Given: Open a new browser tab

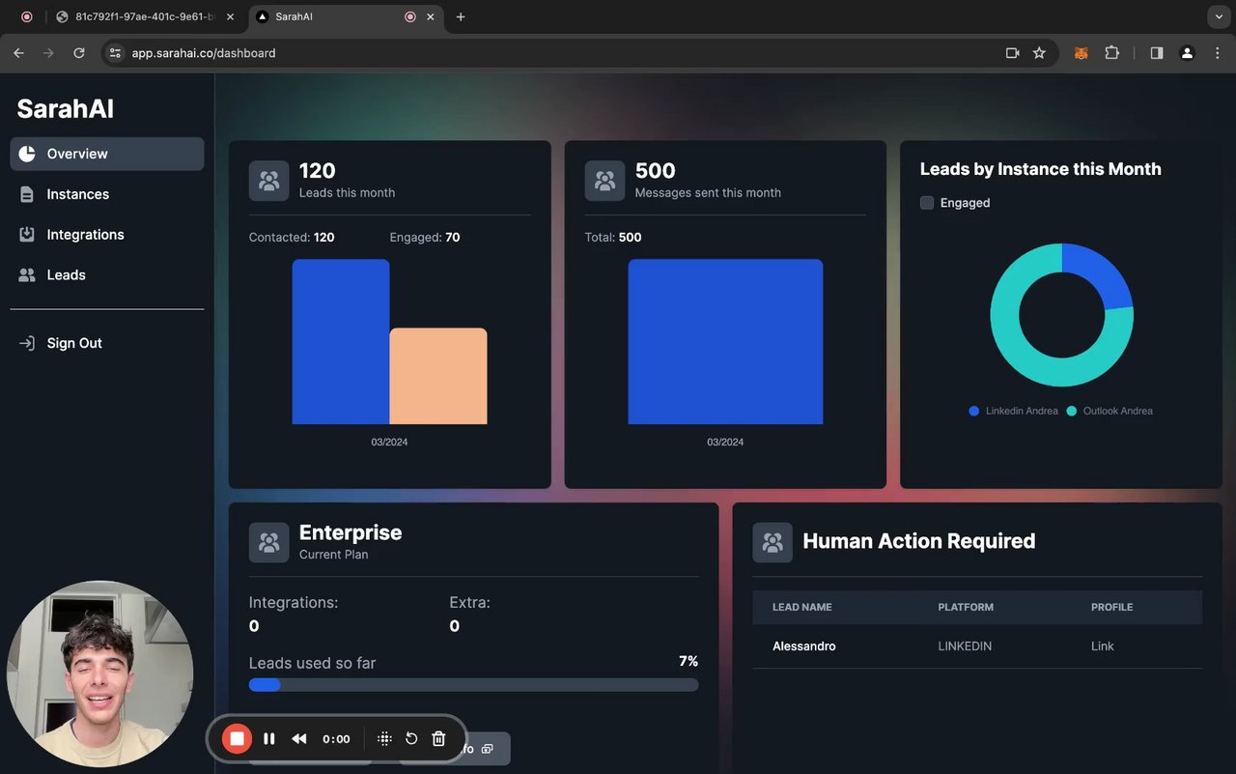Looking at the screenshot, I should point(461,16).
